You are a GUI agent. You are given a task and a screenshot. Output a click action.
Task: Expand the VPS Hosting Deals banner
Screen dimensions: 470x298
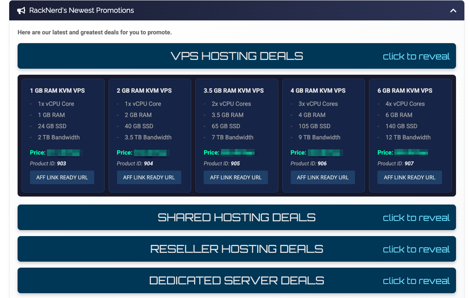[x=236, y=56]
